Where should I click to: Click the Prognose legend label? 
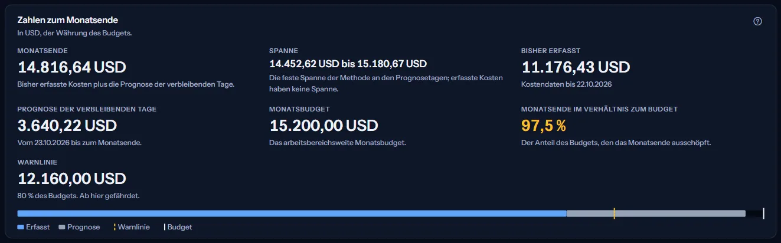pos(83,227)
